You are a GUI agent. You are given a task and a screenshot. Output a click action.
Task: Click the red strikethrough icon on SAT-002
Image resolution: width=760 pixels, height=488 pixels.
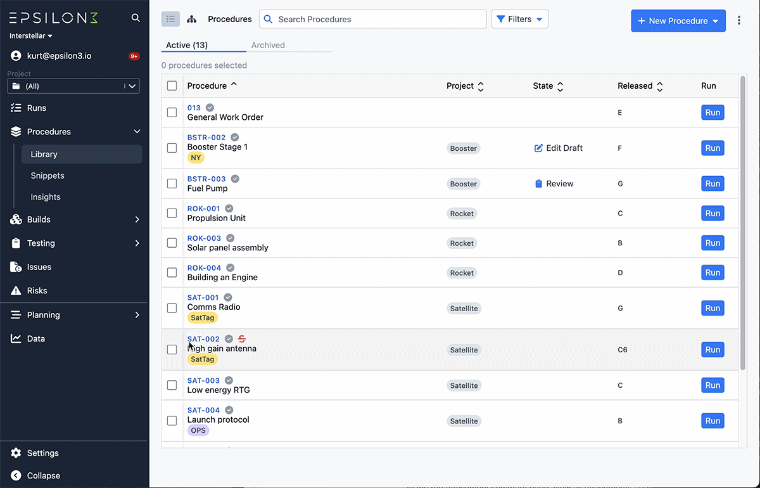coord(242,339)
